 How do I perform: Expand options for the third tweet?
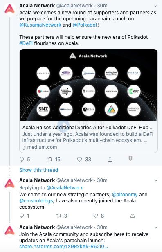pos(156,227)
